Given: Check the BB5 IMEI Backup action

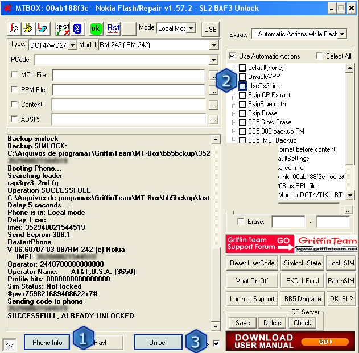Looking at the screenshot, I should point(242,140).
